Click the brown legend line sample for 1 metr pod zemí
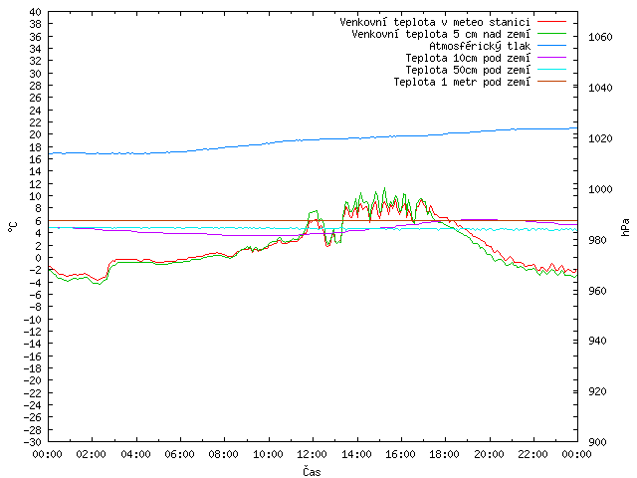Image resolution: width=637 pixels, height=478 pixels. pyautogui.click(x=551, y=82)
